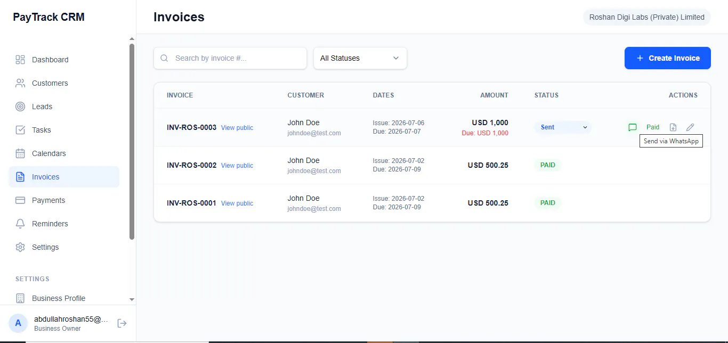Go to Dashboard in the sidebar

[64, 60]
